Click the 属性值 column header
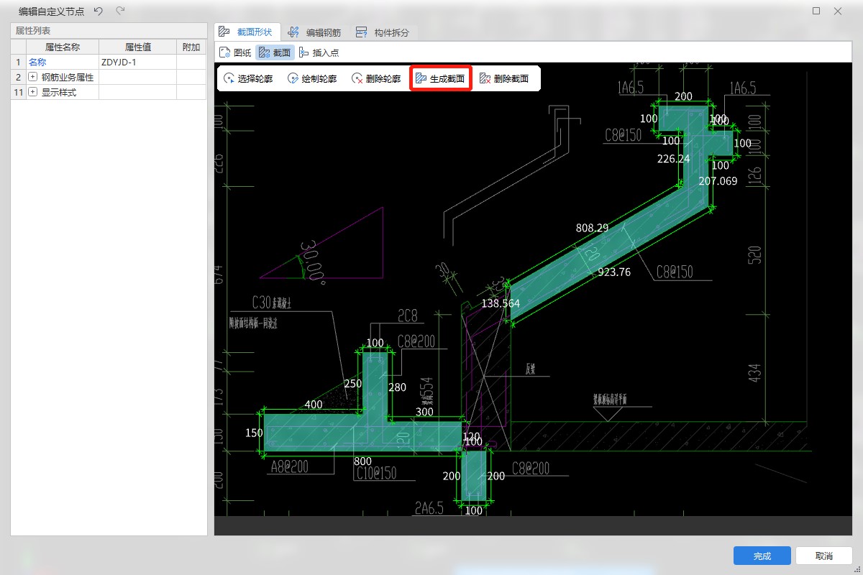This screenshot has height=575, width=863. (137, 47)
